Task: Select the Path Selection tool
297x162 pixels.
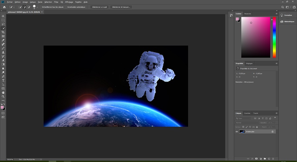Action: click(x=3, y=84)
